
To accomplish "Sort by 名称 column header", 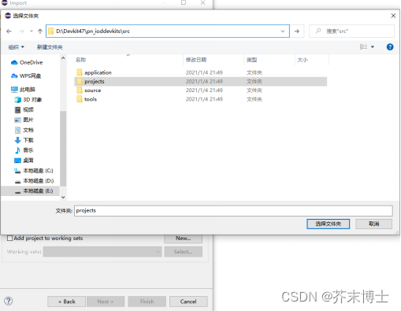I will [x=81, y=60].
